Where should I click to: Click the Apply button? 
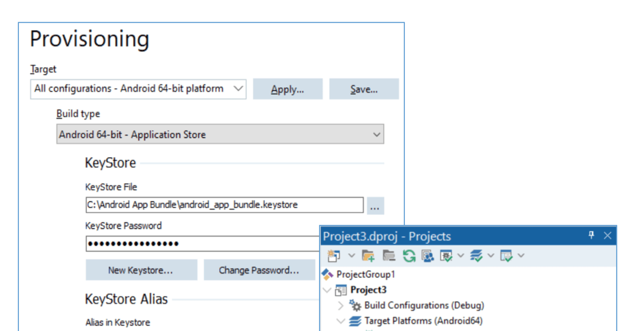pyautogui.click(x=288, y=89)
